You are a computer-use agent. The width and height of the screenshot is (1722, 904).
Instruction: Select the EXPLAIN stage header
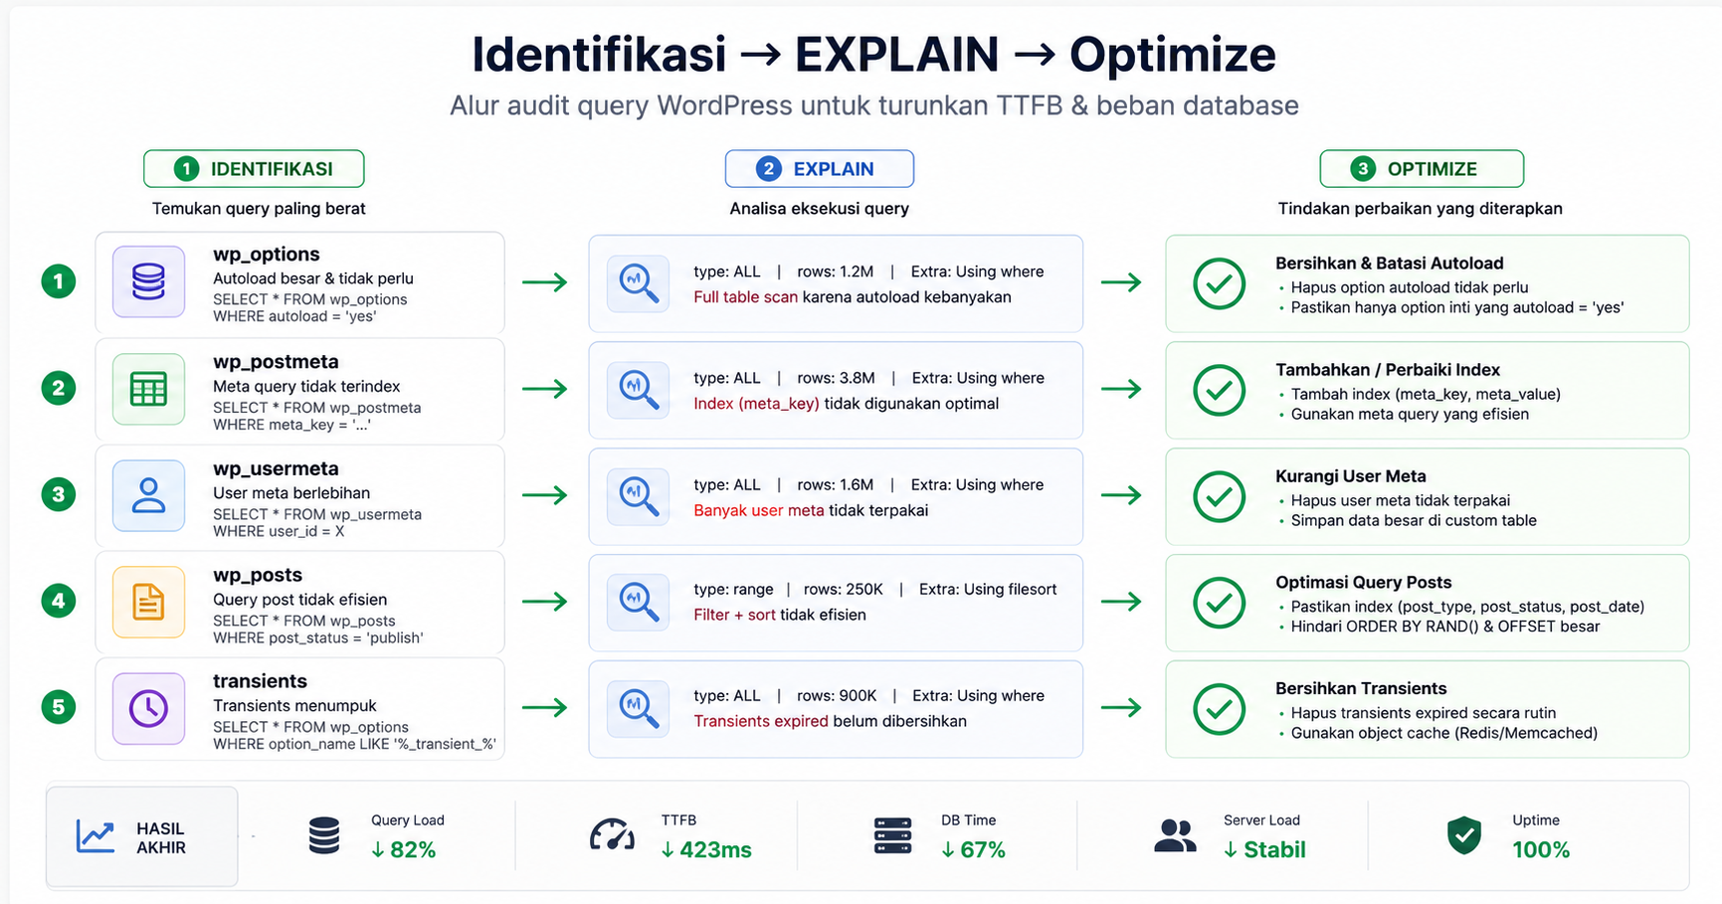coord(820,169)
